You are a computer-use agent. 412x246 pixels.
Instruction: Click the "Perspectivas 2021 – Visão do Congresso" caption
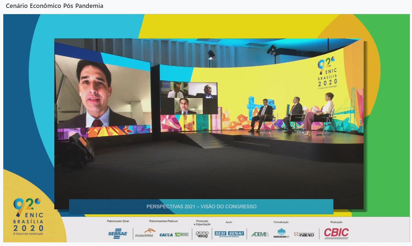pos(201,207)
